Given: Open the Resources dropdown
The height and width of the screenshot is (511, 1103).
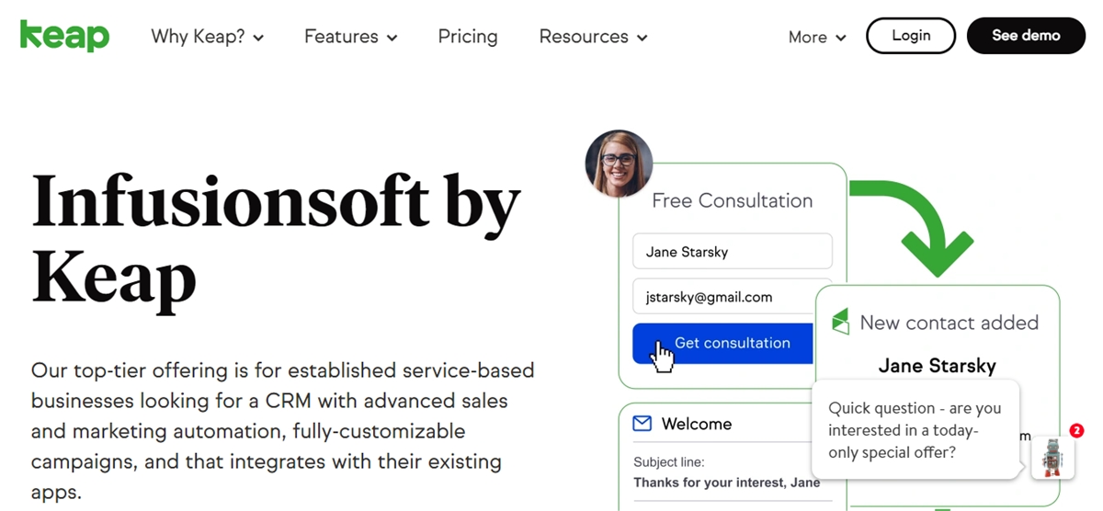Looking at the screenshot, I should tap(594, 37).
